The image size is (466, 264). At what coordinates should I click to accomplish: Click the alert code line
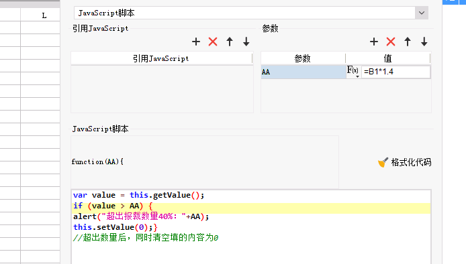141,216
